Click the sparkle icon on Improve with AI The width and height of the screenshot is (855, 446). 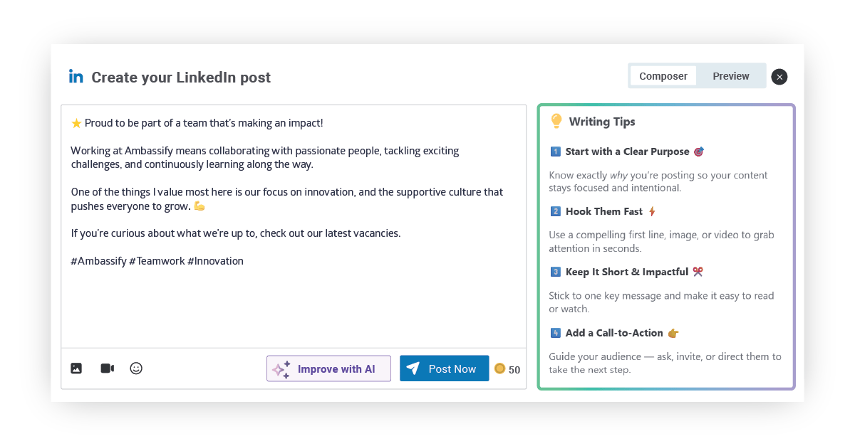click(x=281, y=369)
